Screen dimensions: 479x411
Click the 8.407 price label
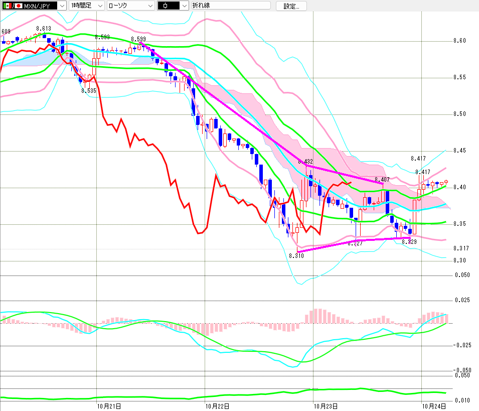pos(382,179)
